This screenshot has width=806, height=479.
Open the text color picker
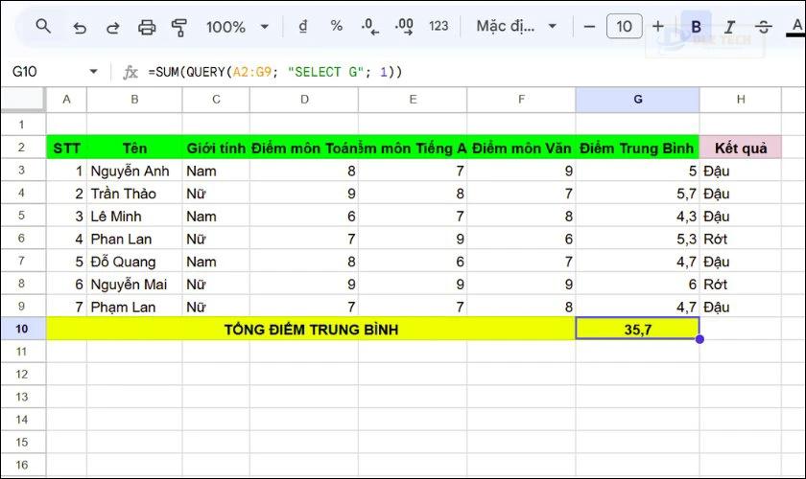click(796, 27)
